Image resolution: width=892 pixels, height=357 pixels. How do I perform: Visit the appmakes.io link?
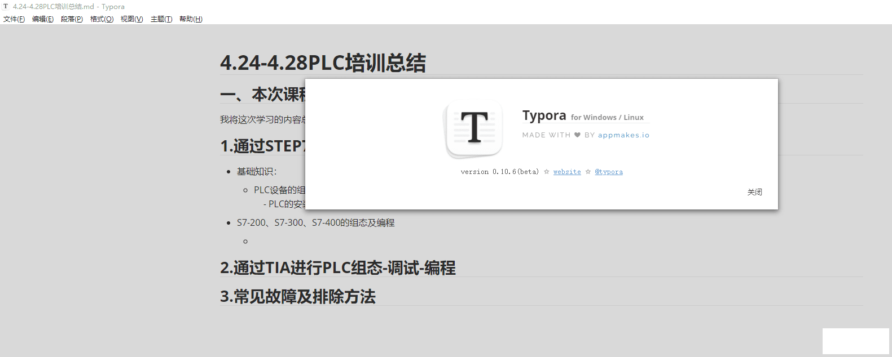pyautogui.click(x=623, y=135)
